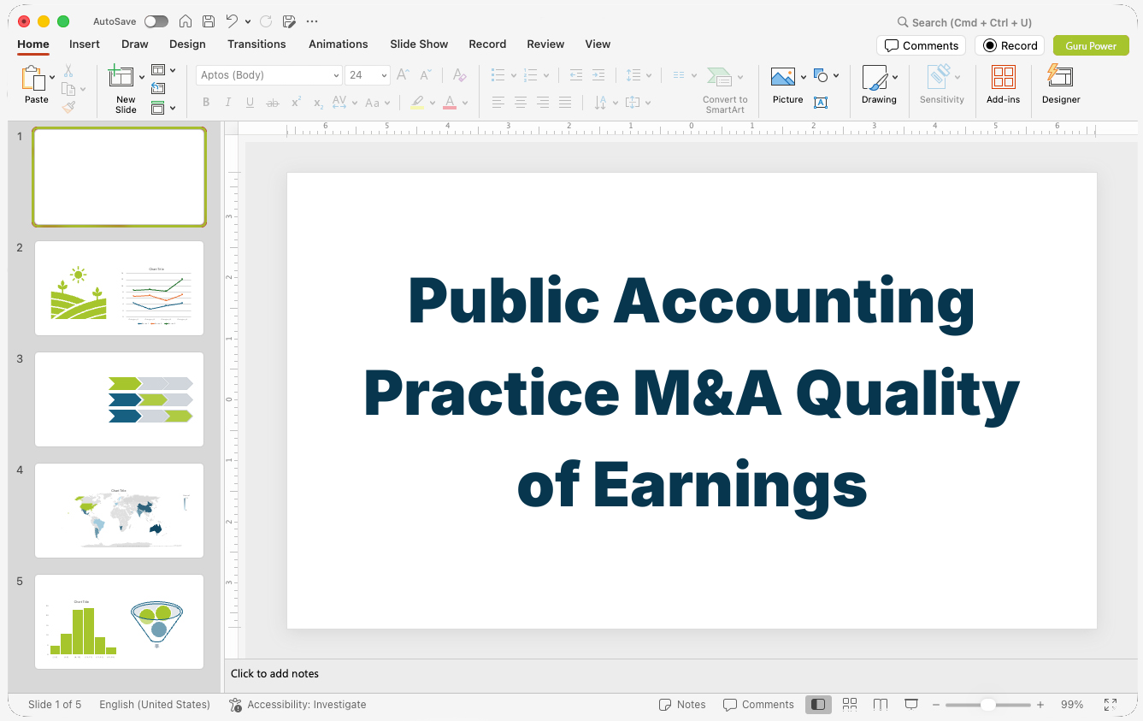Click Comments in the status bar

[x=758, y=705]
